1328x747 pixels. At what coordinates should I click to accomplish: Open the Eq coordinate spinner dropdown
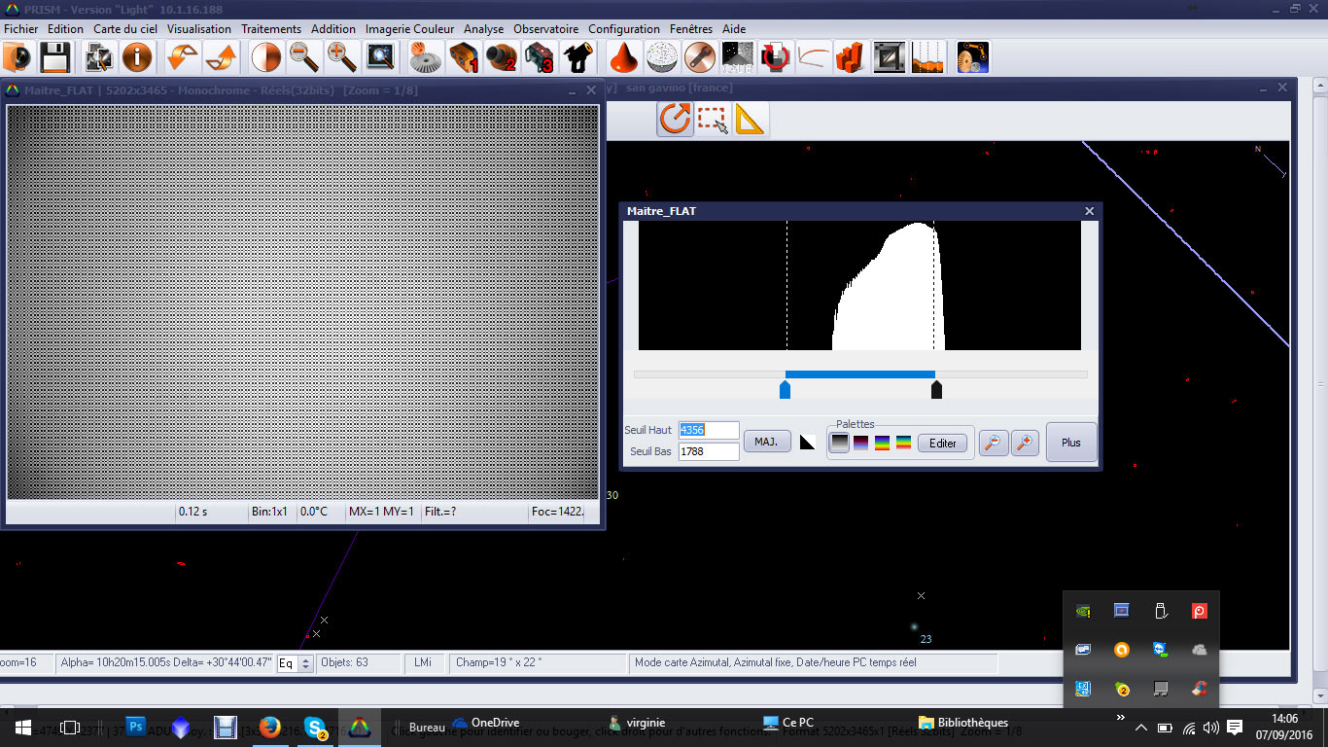point(306,663)
